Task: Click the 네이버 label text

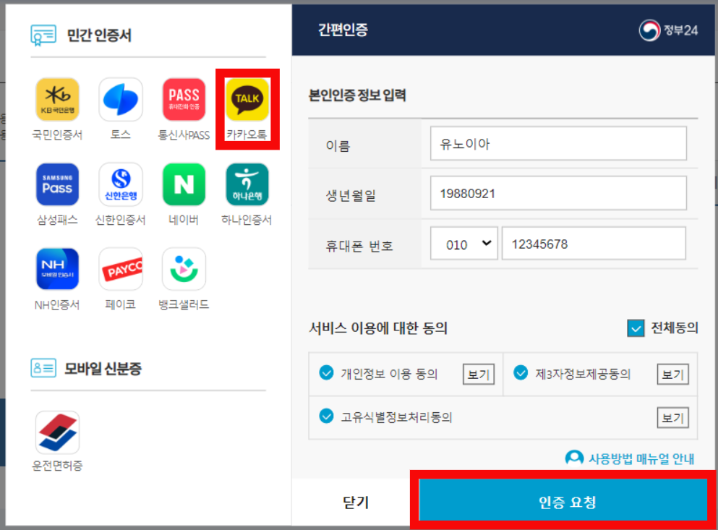Action: coord(184,220)
